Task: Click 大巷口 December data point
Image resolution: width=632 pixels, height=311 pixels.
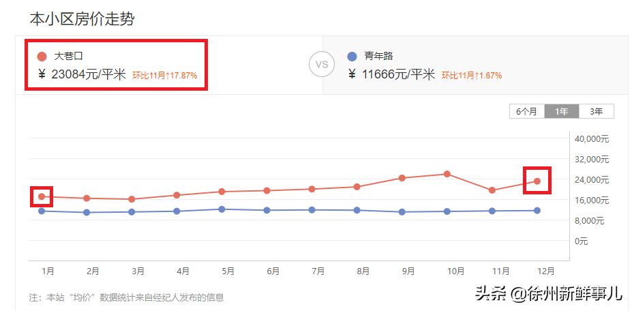Action: click(x=537, y=181)
